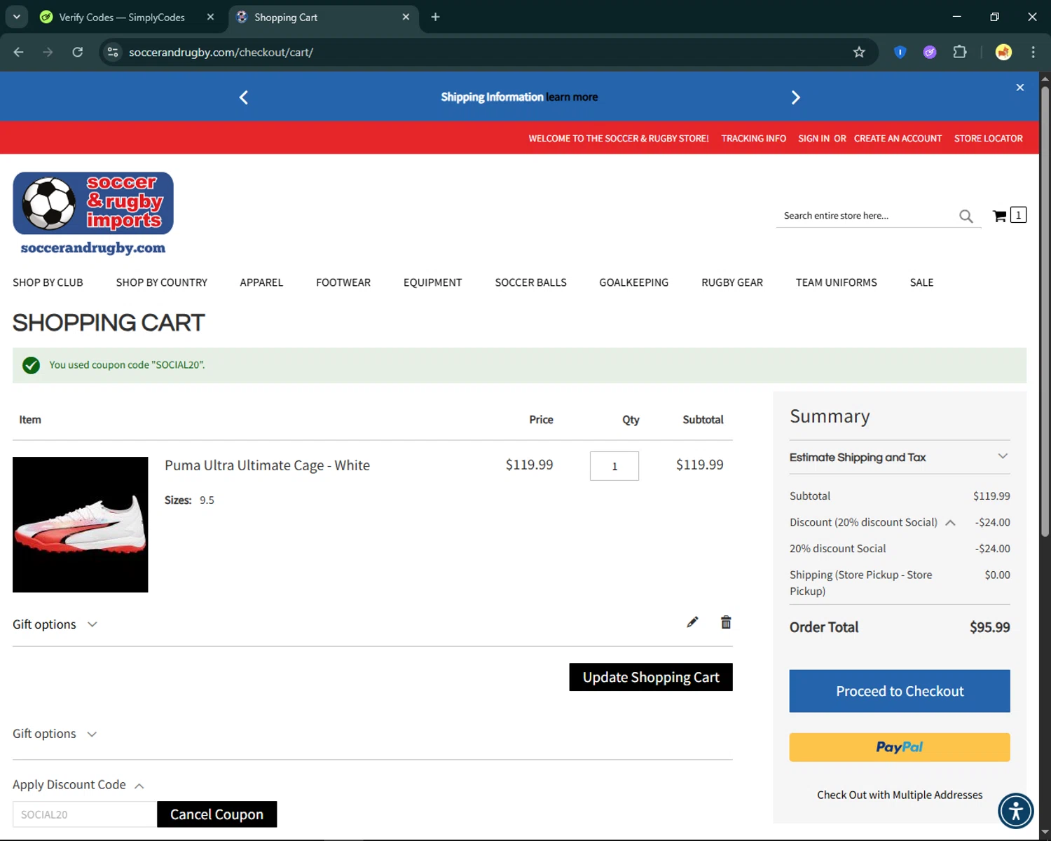Click the store search field
This screenshot has width=1051, height=841.
(869, 216)
